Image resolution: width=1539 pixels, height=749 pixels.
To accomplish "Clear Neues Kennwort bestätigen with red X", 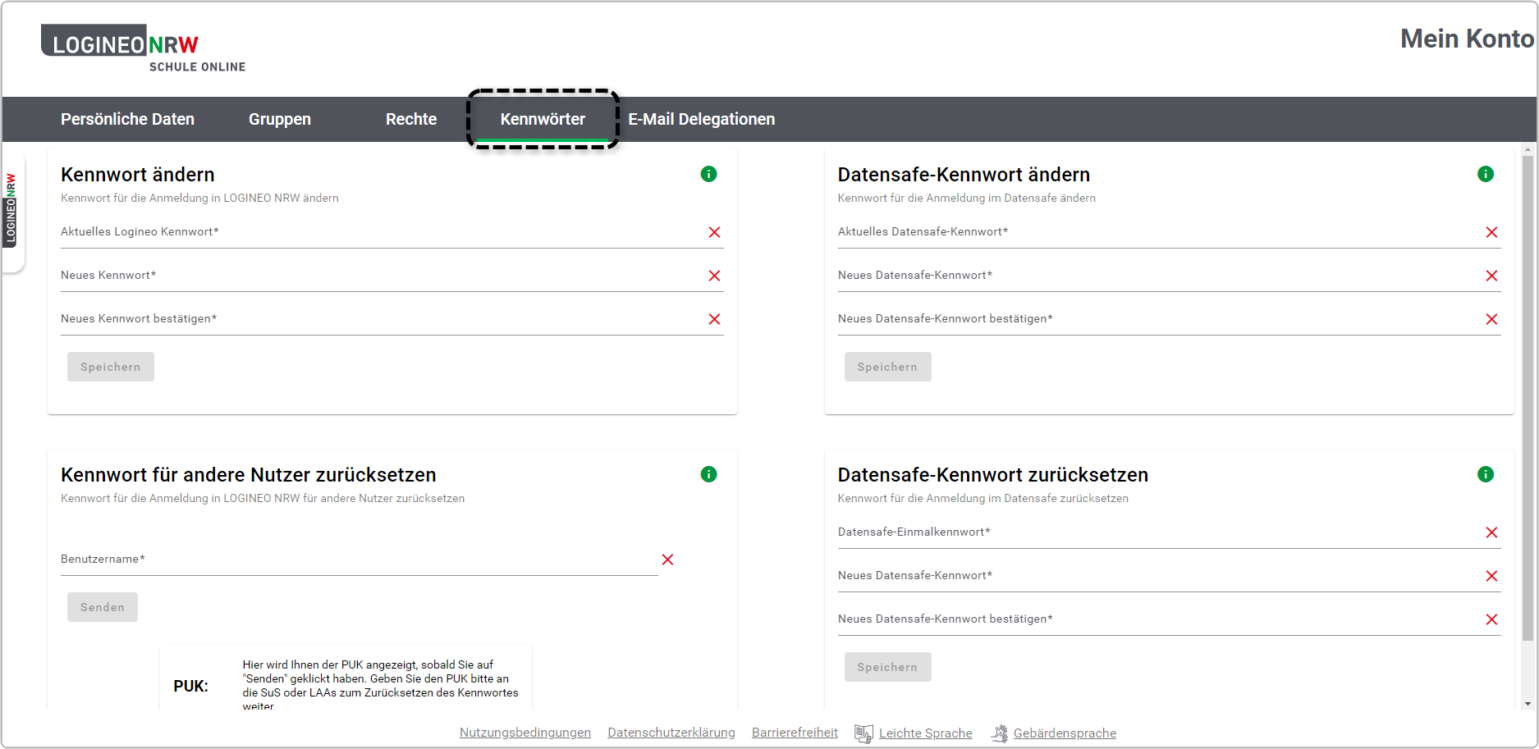I will point(715,319).
